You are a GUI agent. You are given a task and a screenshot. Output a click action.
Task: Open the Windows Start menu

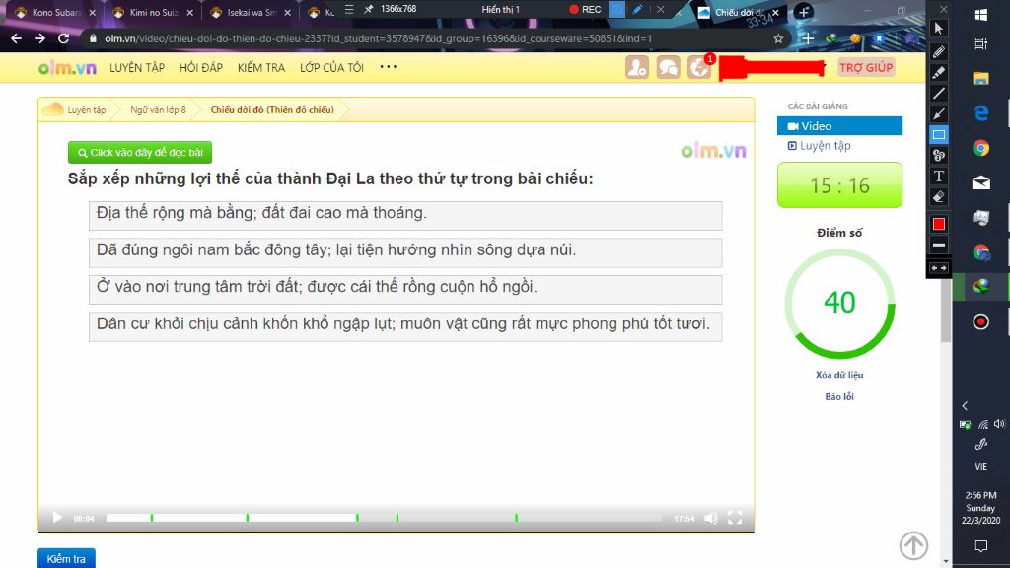click(981, 14)
